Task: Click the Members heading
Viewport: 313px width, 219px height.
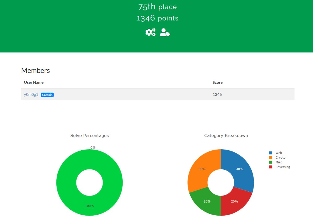Action: 35,70
